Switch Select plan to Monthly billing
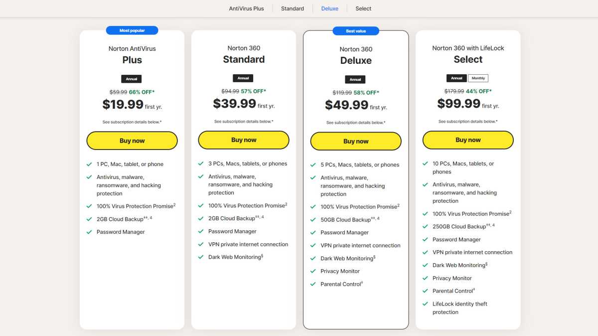 click(x=478, y=78)
